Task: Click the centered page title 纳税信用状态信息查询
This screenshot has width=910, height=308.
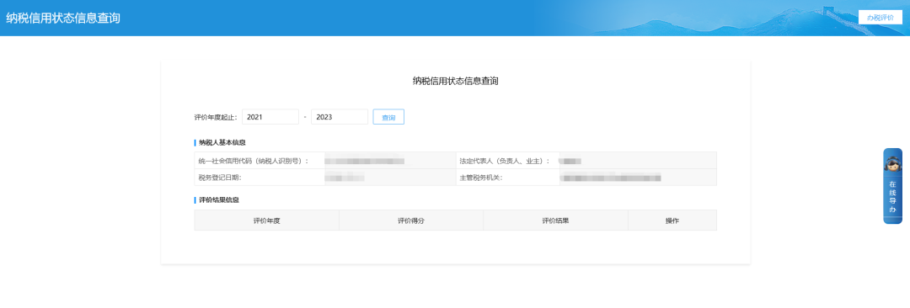Action: pos(455,81)
